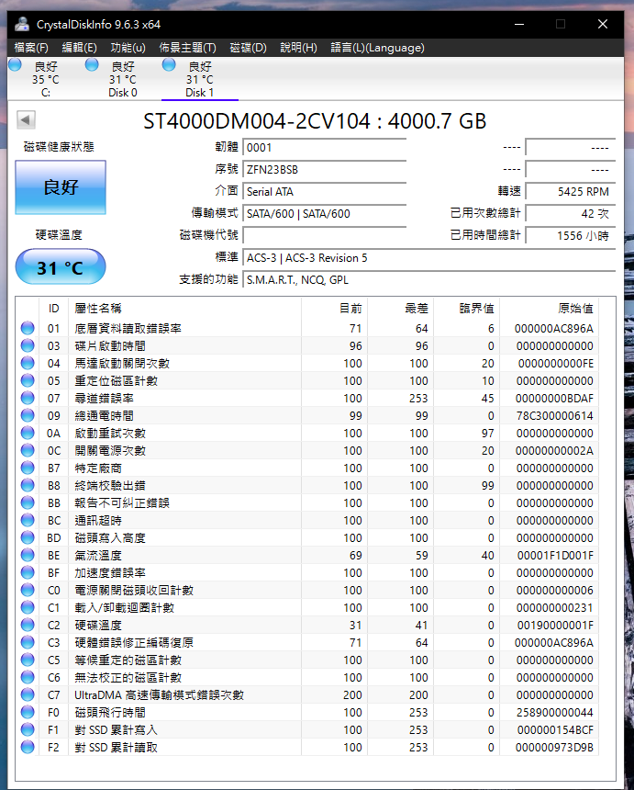Click blue status orb for attribute C0
This screenshot has height=790, width=634.
click(x=28, y=590)
